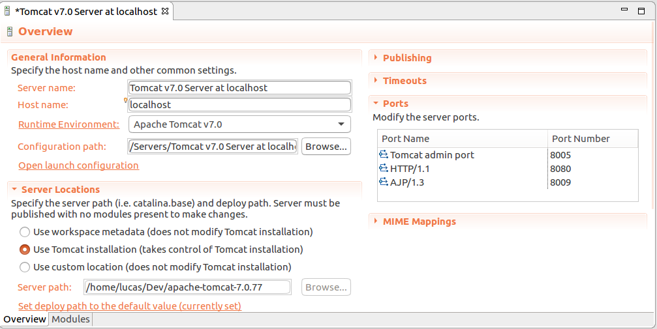Select port number 8005 cell

pos(560,155)
